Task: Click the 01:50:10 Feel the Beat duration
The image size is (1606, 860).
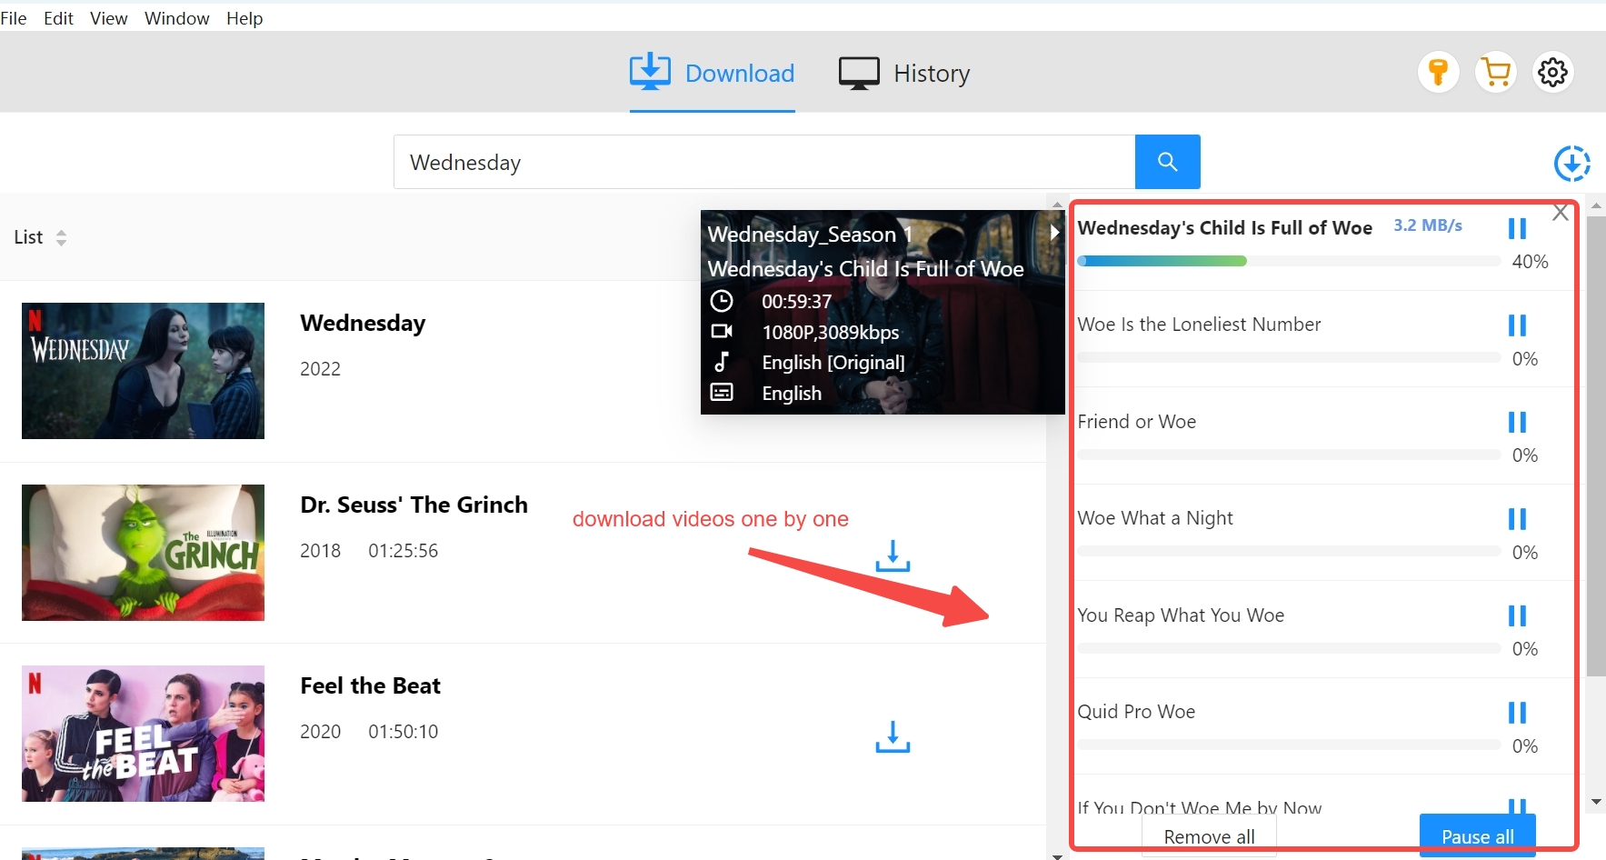Action: tap(403, 732)
